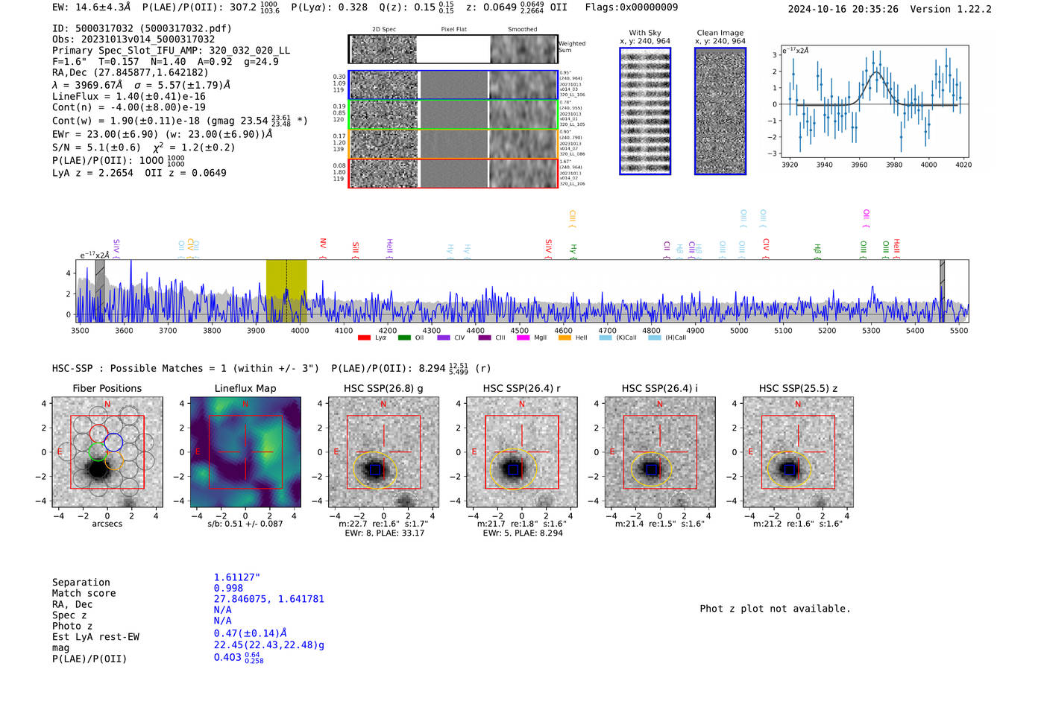Open the Fiber Positions image
1044x710 pixels.
click(x=107, y=452)
